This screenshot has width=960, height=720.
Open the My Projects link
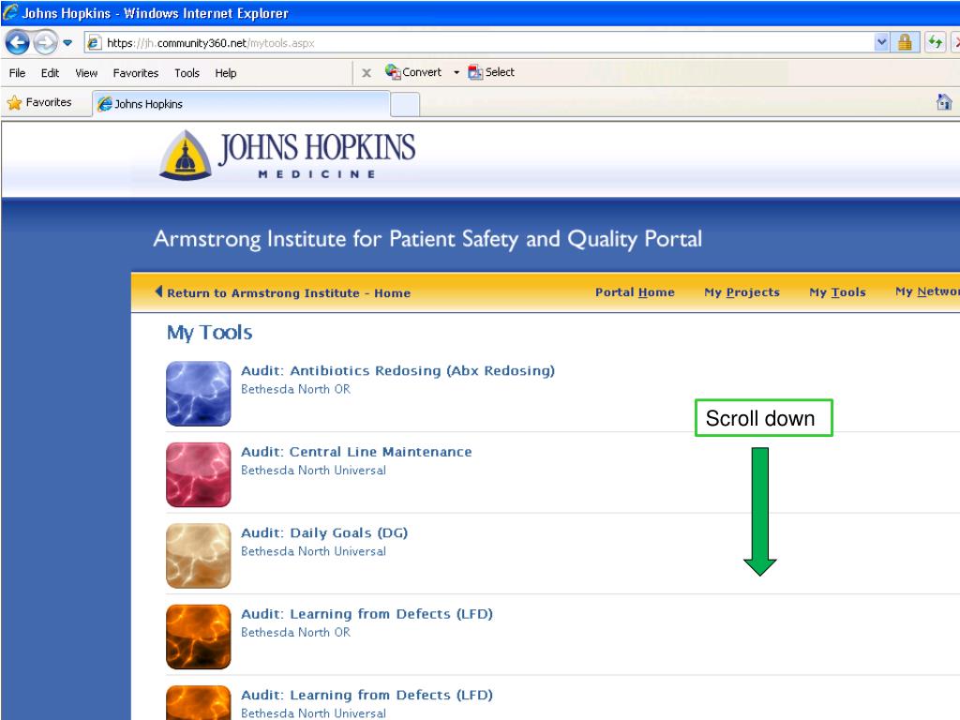tap(742, 292)
